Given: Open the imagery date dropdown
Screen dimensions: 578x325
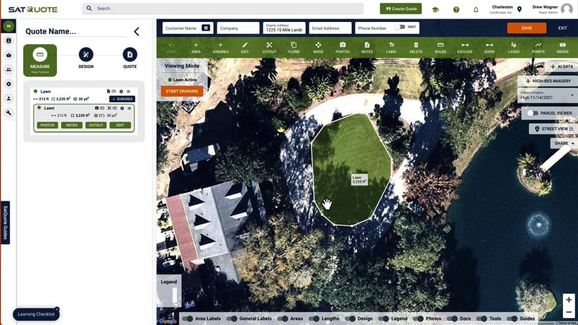Looking at the screenshot, I should coord(548,96).
